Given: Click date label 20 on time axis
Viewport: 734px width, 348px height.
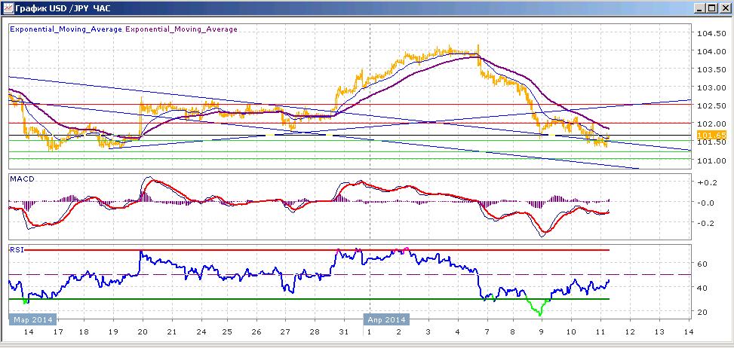Looking at the screenshot, I should (143, 332).
